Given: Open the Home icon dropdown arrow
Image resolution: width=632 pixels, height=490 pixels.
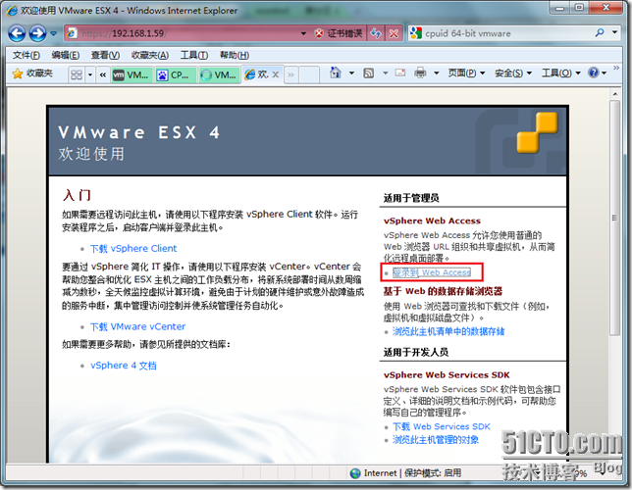Looking at the screenshot, I should (x=351, y=73).
